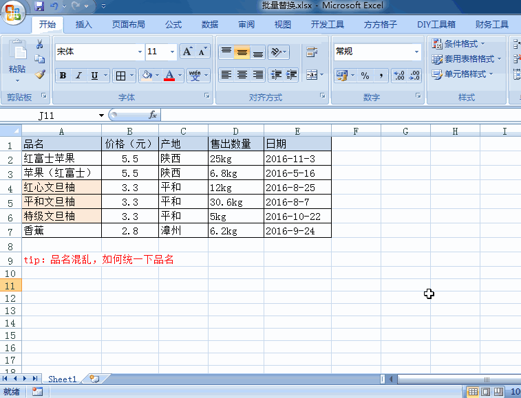Toggle italic formatting
Image resolution: width=521 pixels, height=398 pixels.
pyautogui.click(x=78, y=76)
